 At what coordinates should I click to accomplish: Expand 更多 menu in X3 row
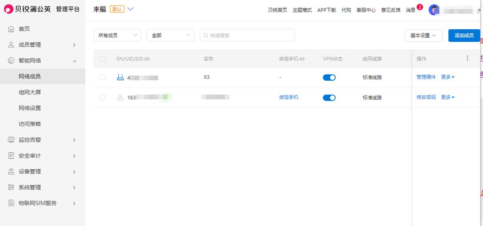click(x=448, y=77)
